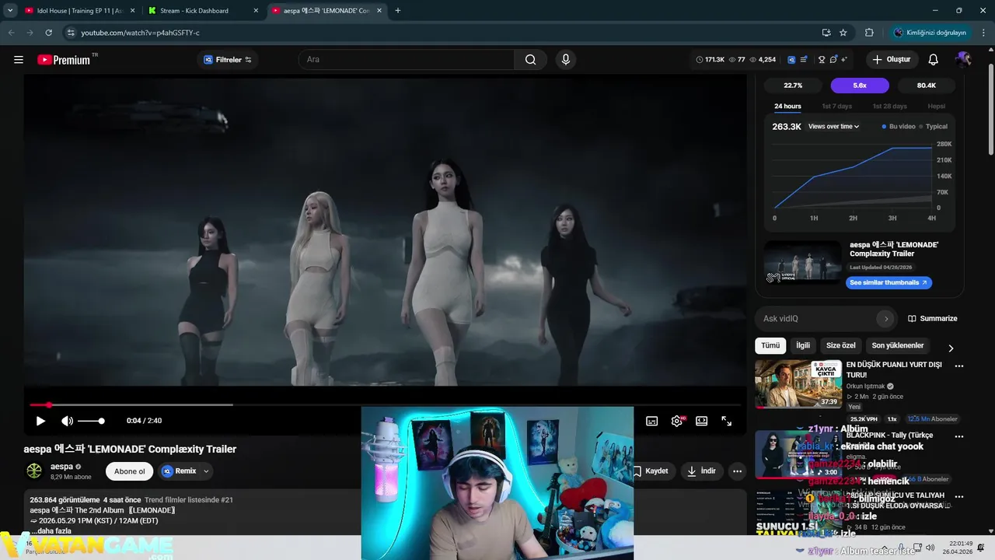The width and height of the screenshot is (995, 560).
Task: Expand description with ...daha fazla
Action: pyautogui.click(x=51, y=530)
